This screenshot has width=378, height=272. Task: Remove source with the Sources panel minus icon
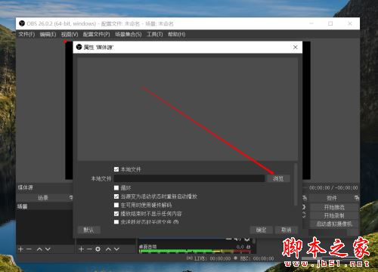pyautogui.click(x=89, y=249)
